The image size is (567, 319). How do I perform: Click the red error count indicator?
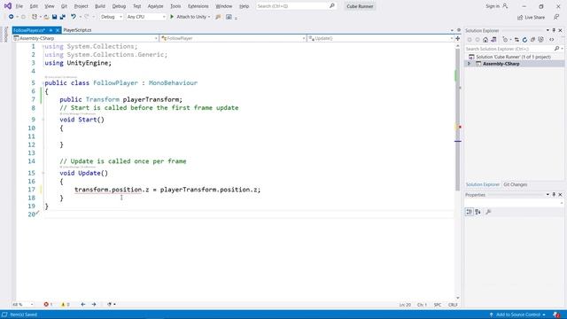48,305
